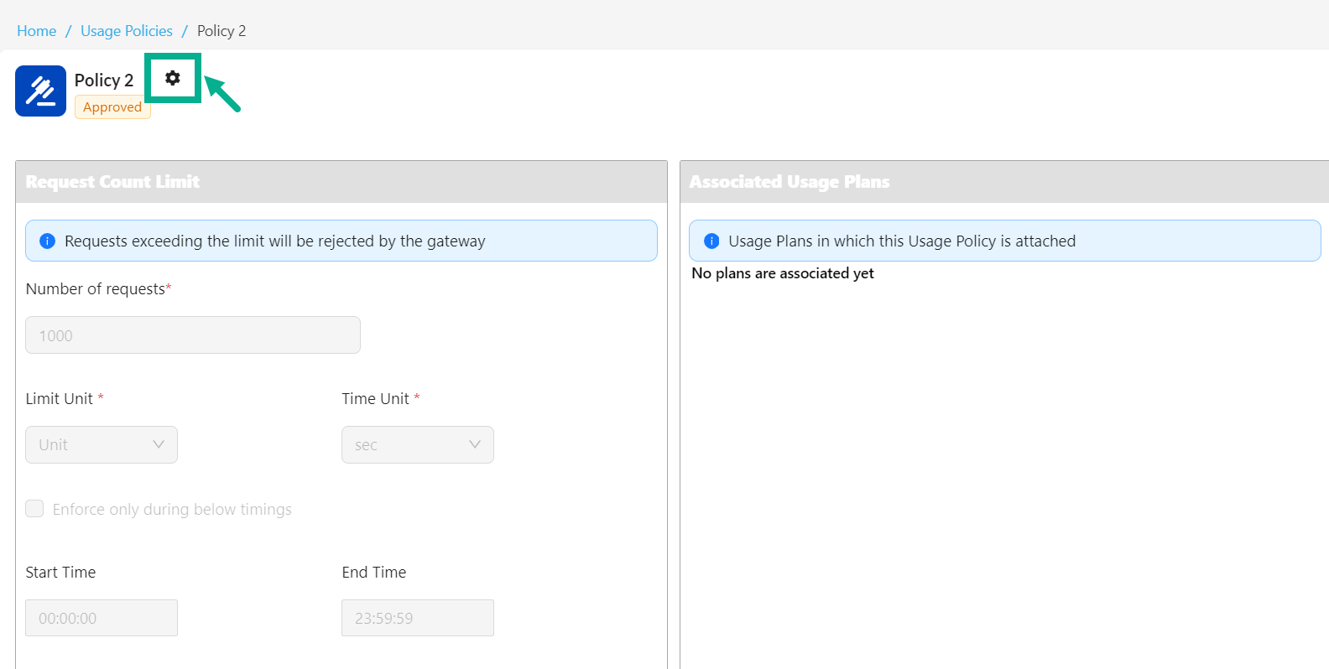Image resolution: width=1329 pixels, height=669 pixels.
Task: Click the End Time input field
Action: [418, 618]
